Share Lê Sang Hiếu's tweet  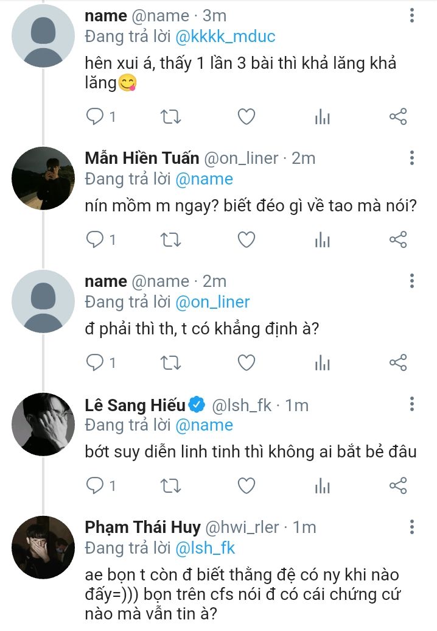(x=397, y=485)
